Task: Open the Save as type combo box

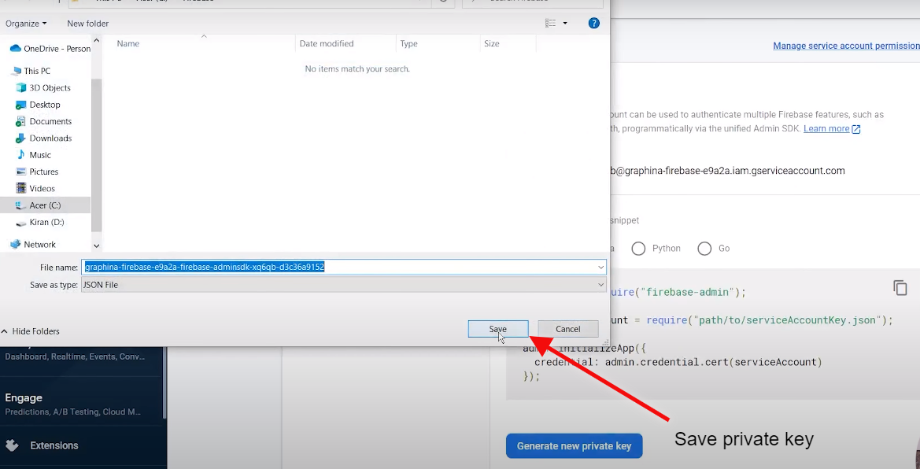Action: (x=343, y=285)
